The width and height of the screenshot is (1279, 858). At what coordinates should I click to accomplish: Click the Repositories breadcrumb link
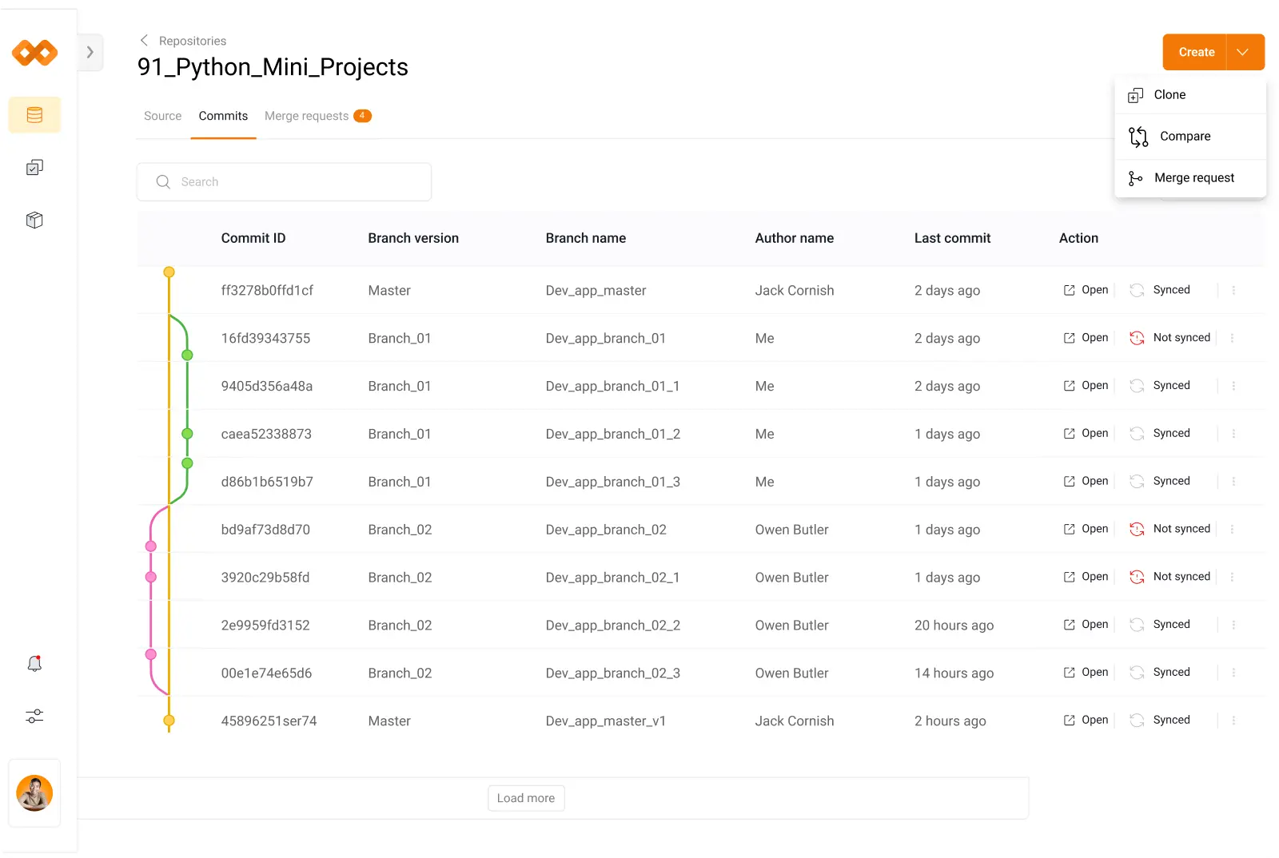[x=193, y=41]
